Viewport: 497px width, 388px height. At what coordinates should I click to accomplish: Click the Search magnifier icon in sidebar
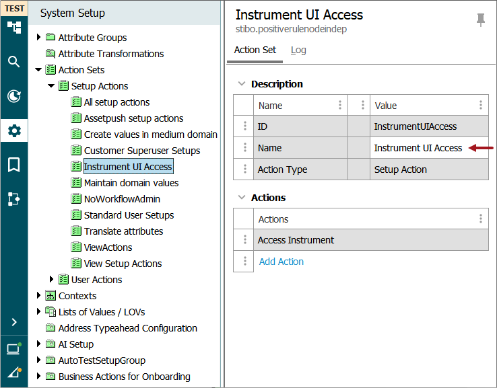tap(14, 62)
